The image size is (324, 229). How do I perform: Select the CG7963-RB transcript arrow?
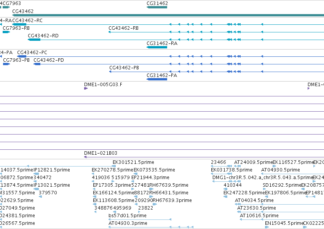coord(6,32)
